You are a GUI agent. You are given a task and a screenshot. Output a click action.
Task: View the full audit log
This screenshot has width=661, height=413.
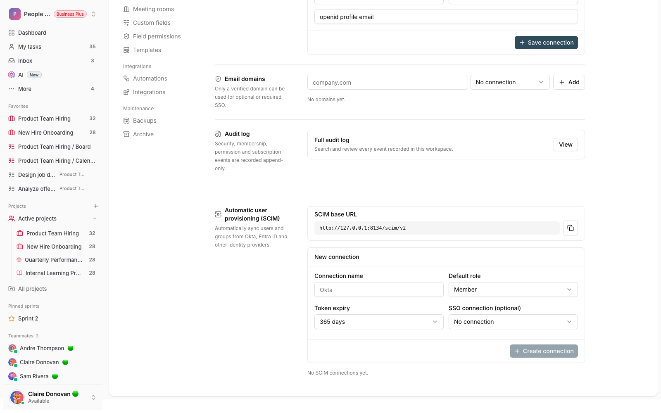click(566, 145)
